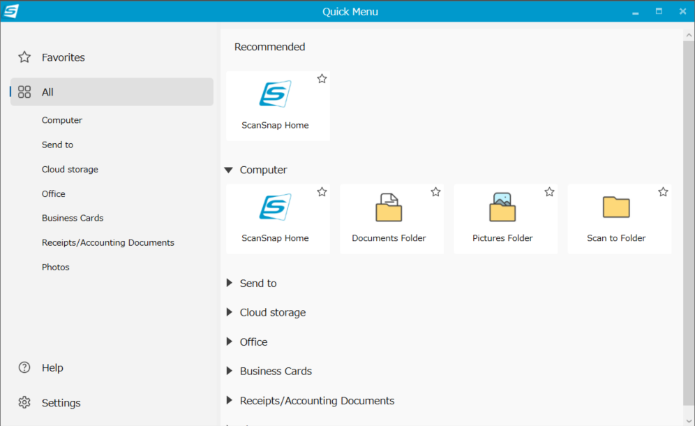Click the Pictures Folder icon
Image resolution: width=695 pixels, height=426 pixels.
502,208
